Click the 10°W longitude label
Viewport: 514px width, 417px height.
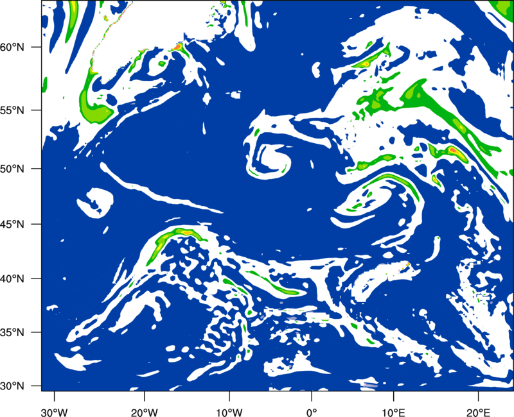[x=229, y=413]
